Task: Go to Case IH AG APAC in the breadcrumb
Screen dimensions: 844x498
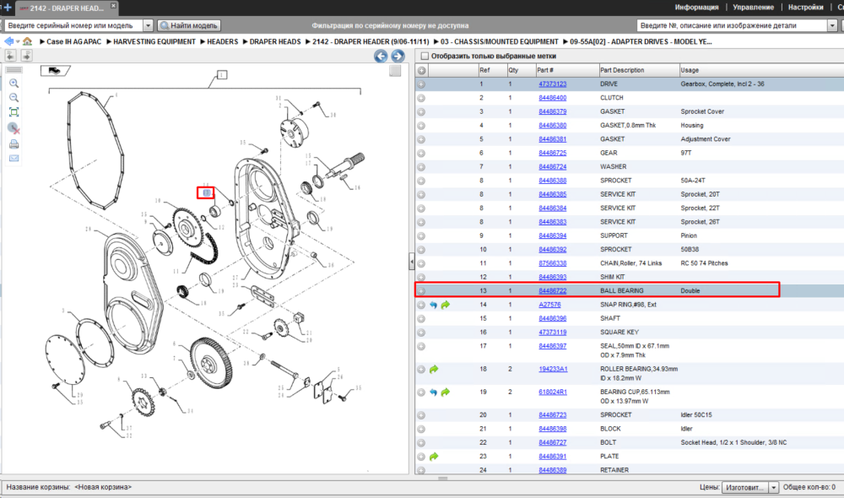Action: click(x=73, y=41)
